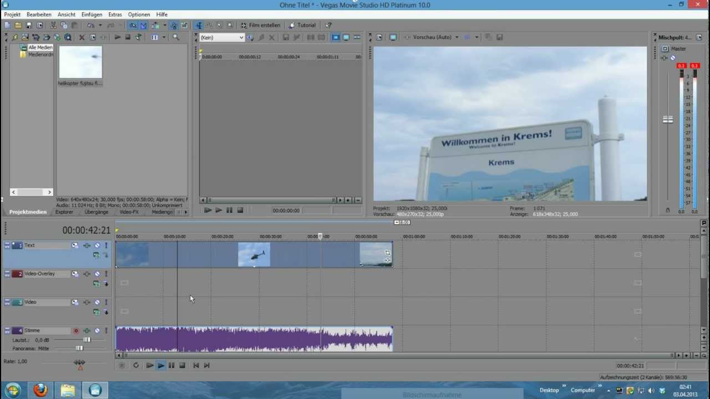Minimize the Text track height
710x399 pixels.
(7, 245)
